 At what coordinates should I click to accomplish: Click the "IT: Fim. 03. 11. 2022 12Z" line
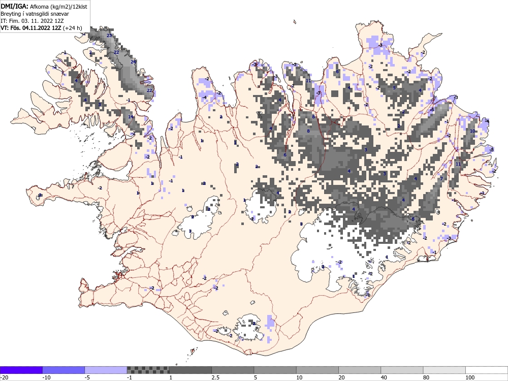click(32, 21)
